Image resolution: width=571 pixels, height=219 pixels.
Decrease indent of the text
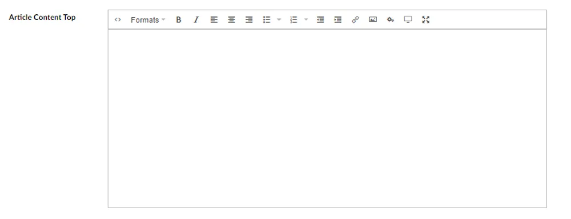320,19
